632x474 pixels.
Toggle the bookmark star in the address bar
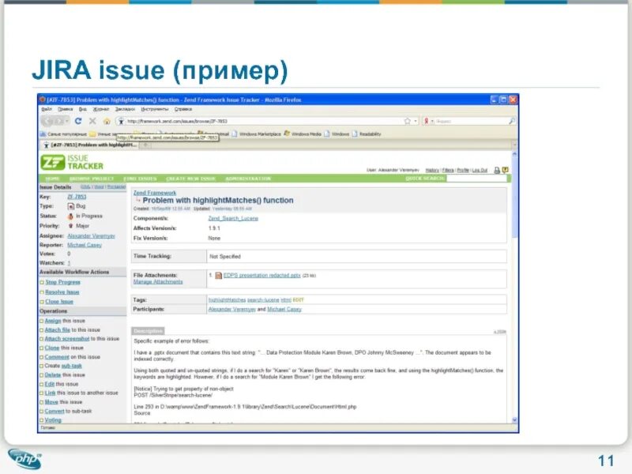point(408,120)
